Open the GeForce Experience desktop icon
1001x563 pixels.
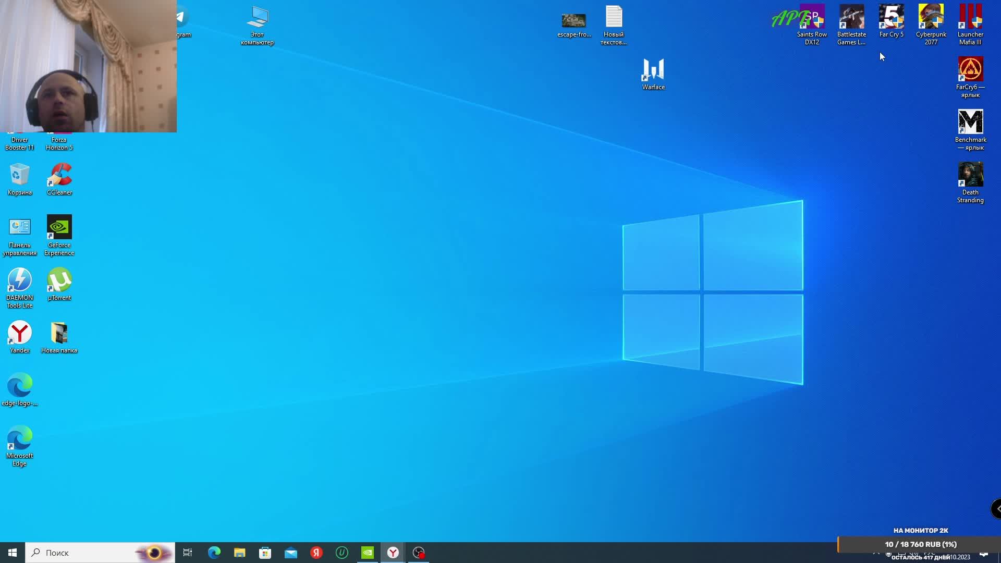[x=59, y=228]
